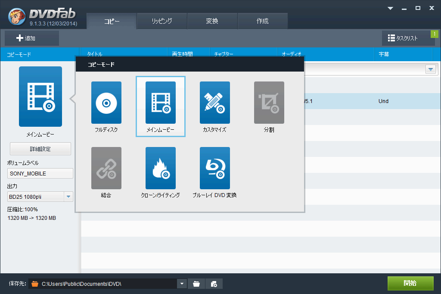
Task: Click the orange folder icon beside 保存先
Action: point(35,284)
